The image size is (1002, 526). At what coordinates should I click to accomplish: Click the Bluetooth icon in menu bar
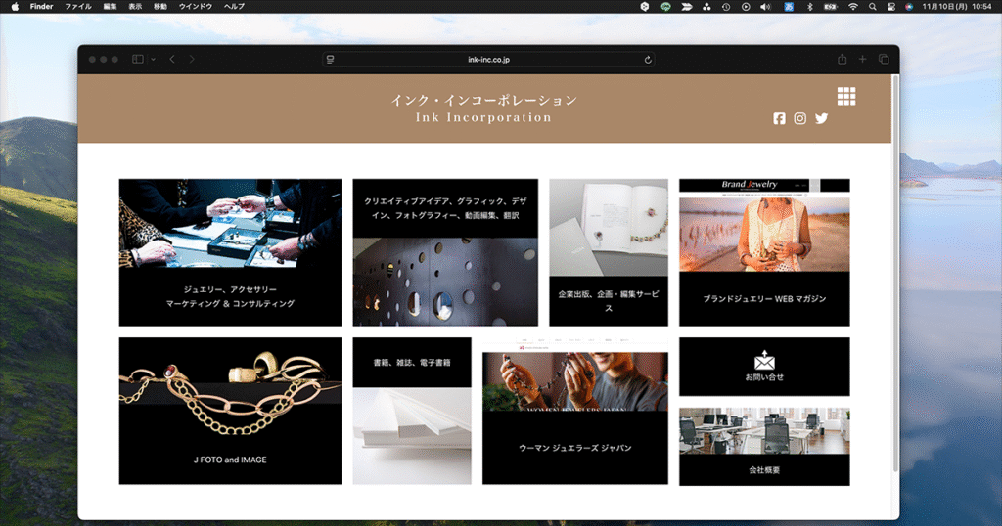(x=809, y=7)
